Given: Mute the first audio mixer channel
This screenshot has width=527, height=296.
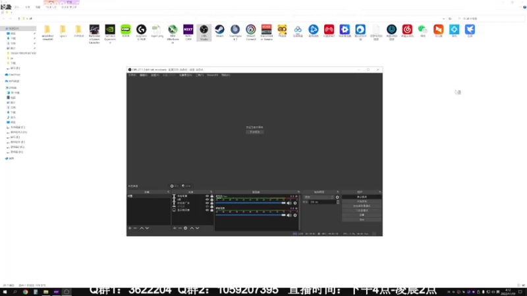Looking at the screenshot, I should point(289,203).
